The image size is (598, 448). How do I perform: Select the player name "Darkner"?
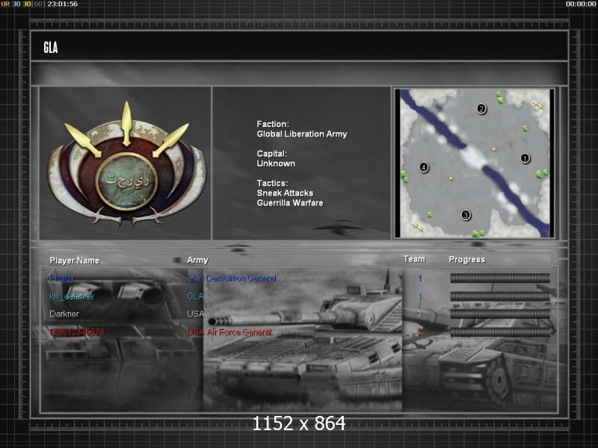[64, 314]
